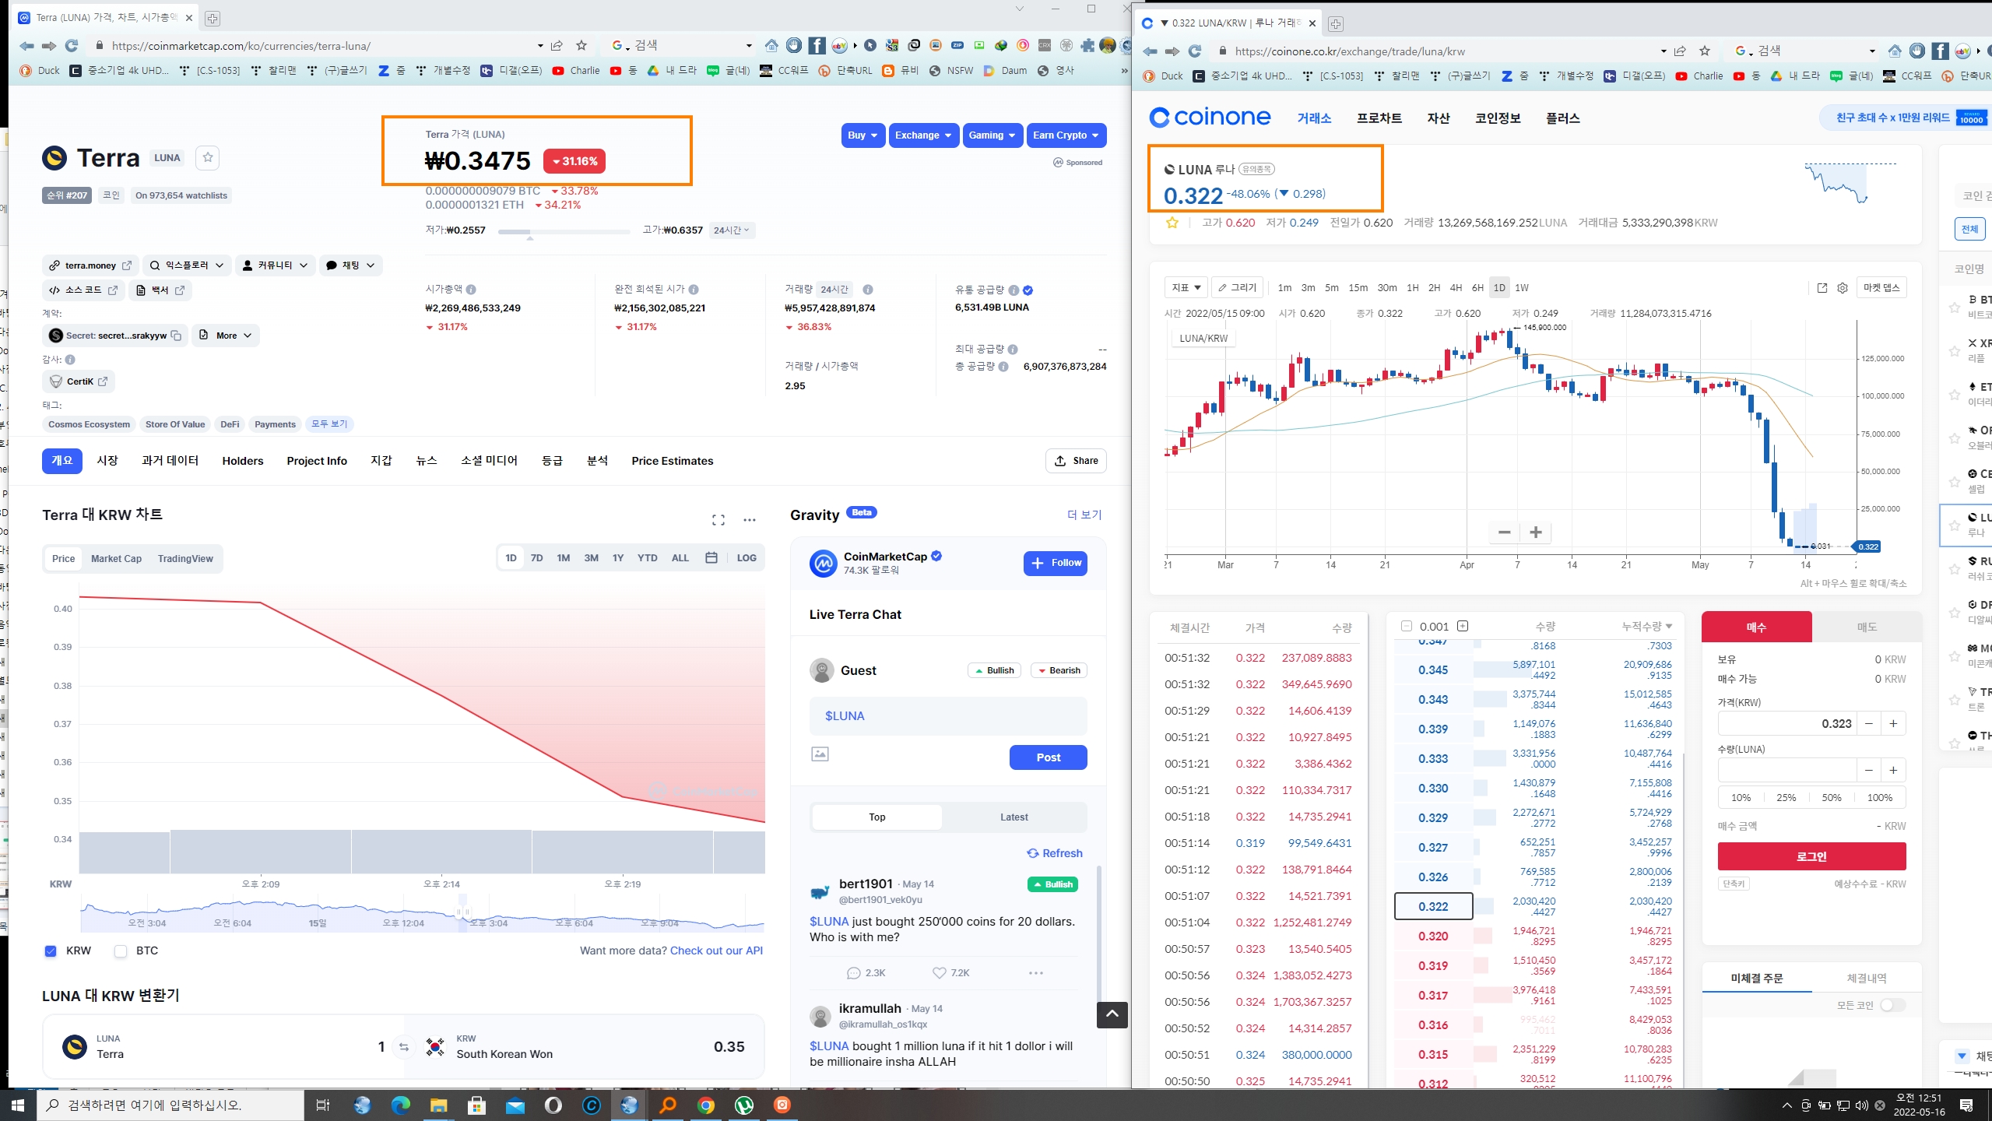This screenshot has height=1121, width=1992.
Task: Select 1W interval on Coinone chart
Action: pos(1522,288)
